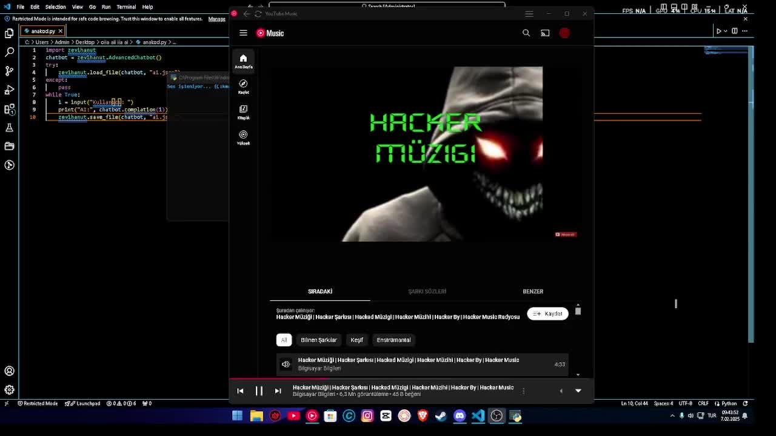776x436 pixels.
Task: Click the Kaydet button to save queue
Action: (547, 314)
